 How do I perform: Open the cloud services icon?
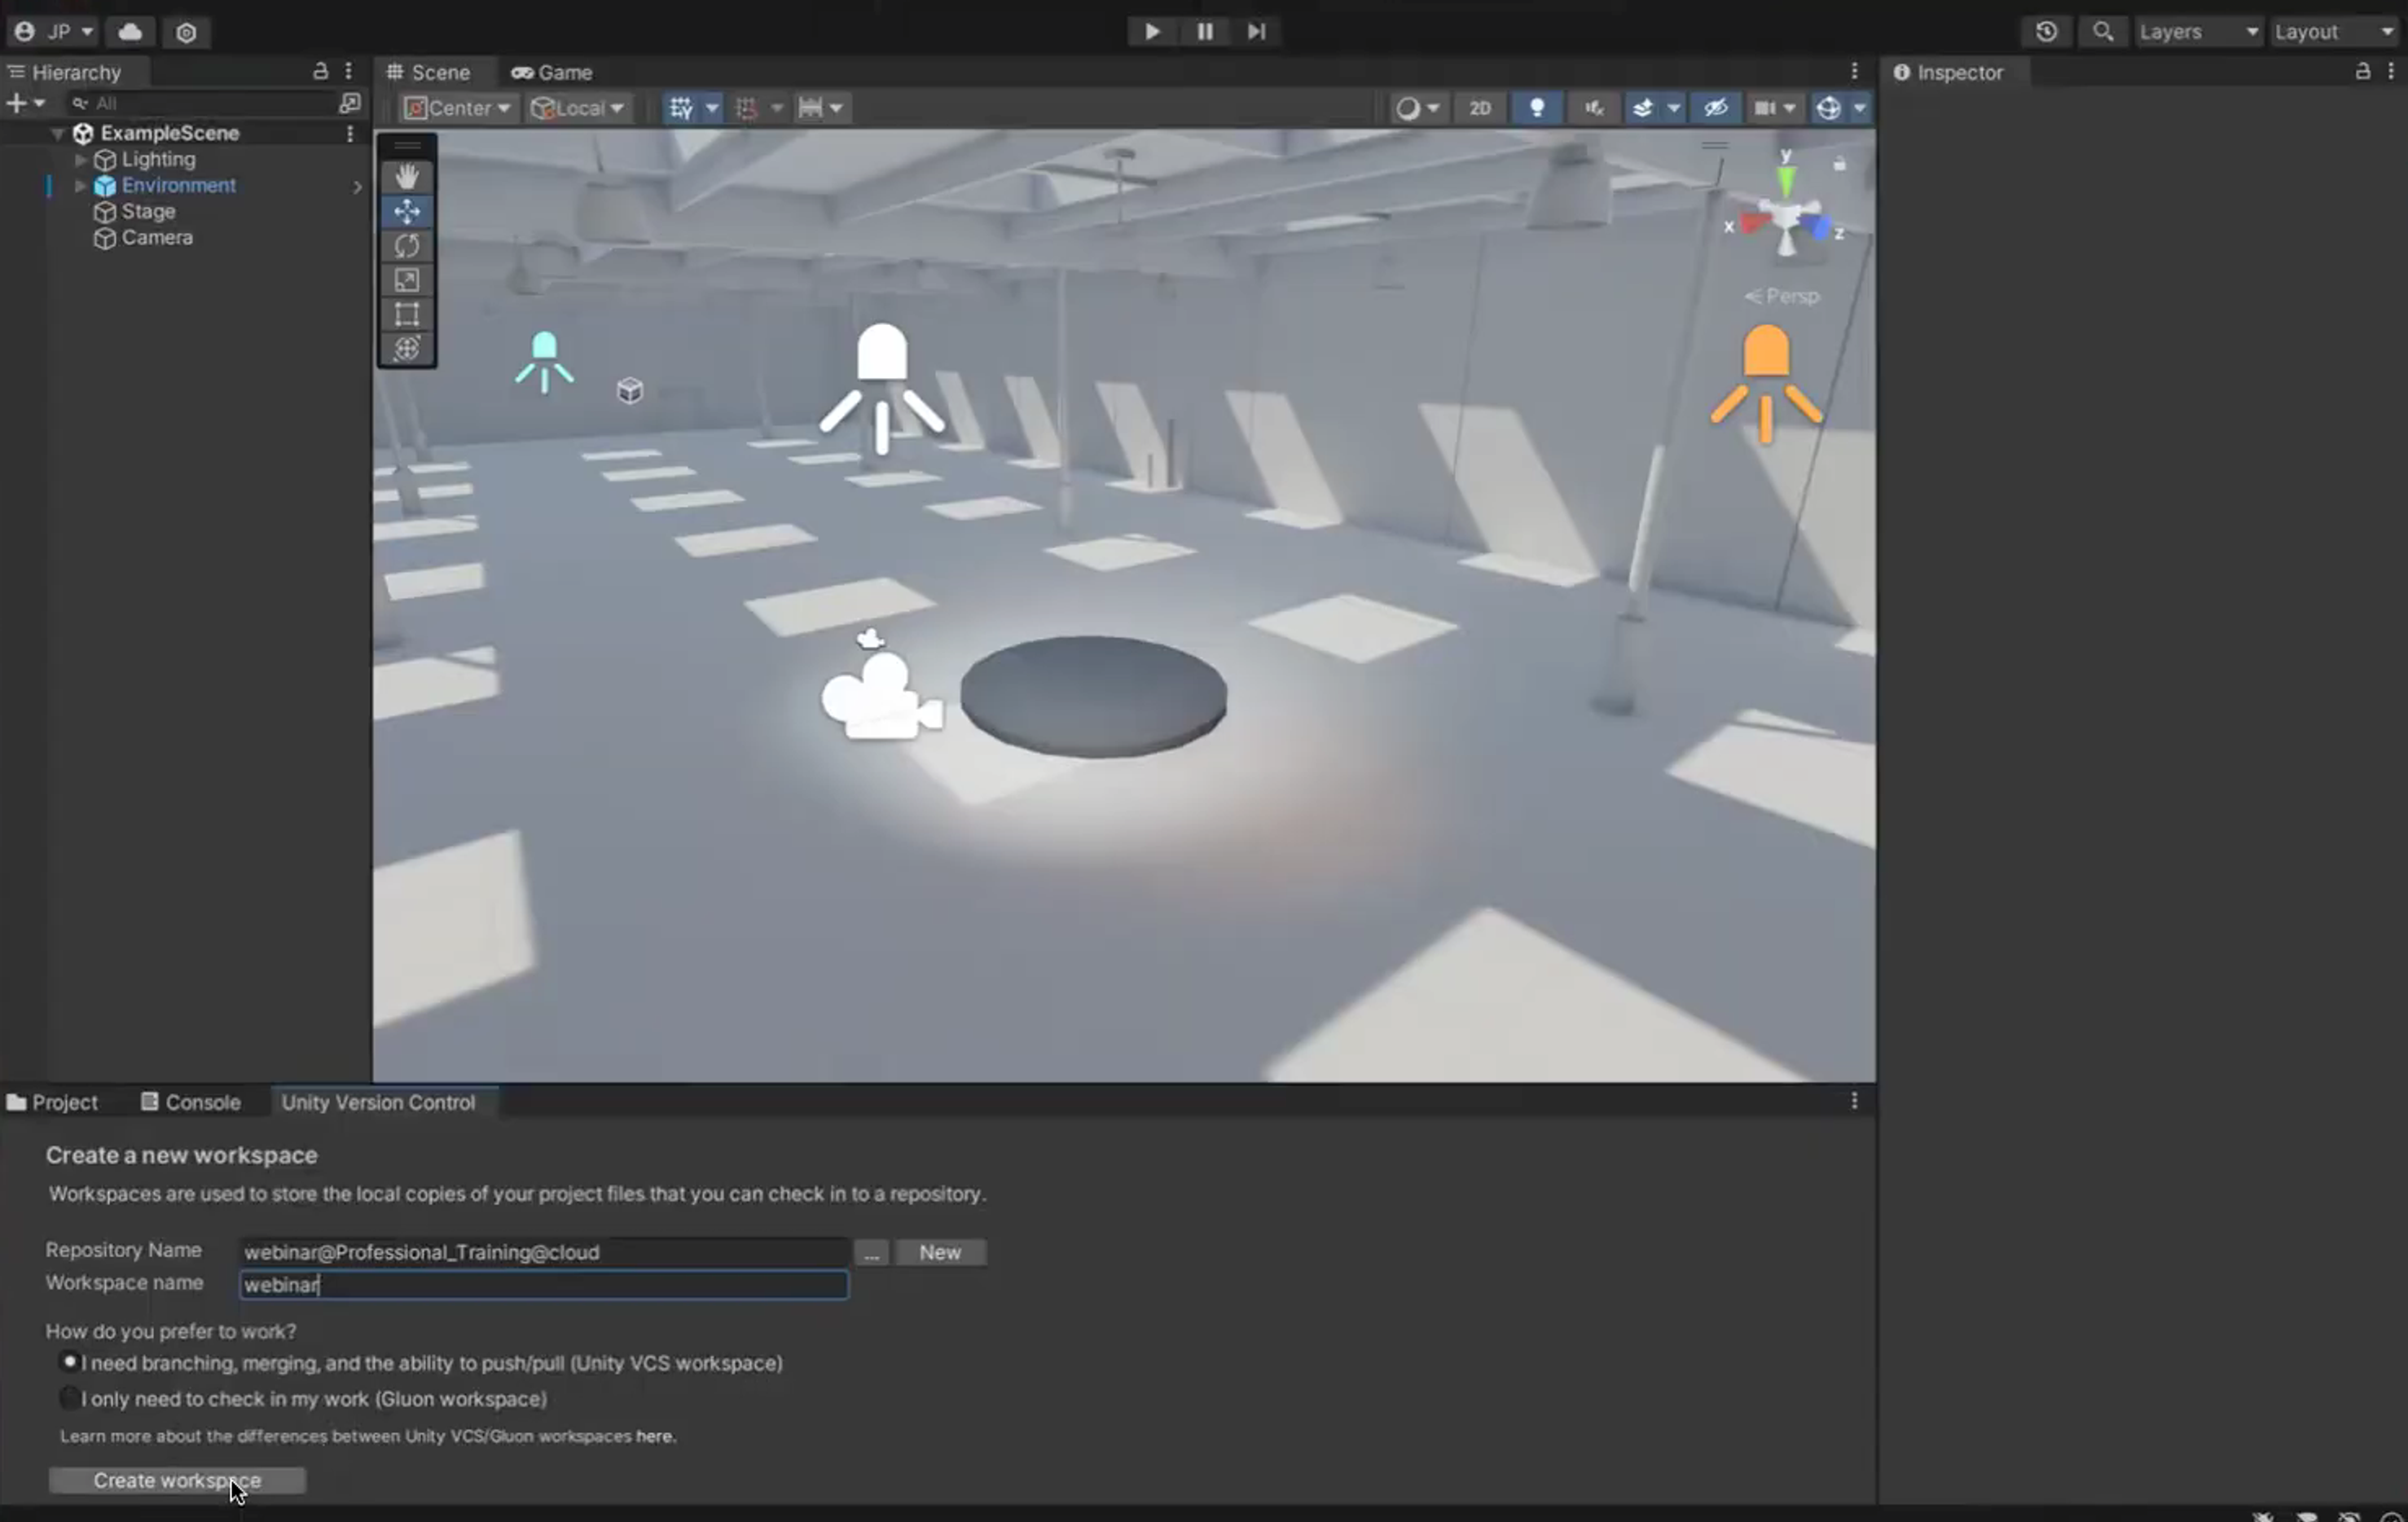(130, 32)
